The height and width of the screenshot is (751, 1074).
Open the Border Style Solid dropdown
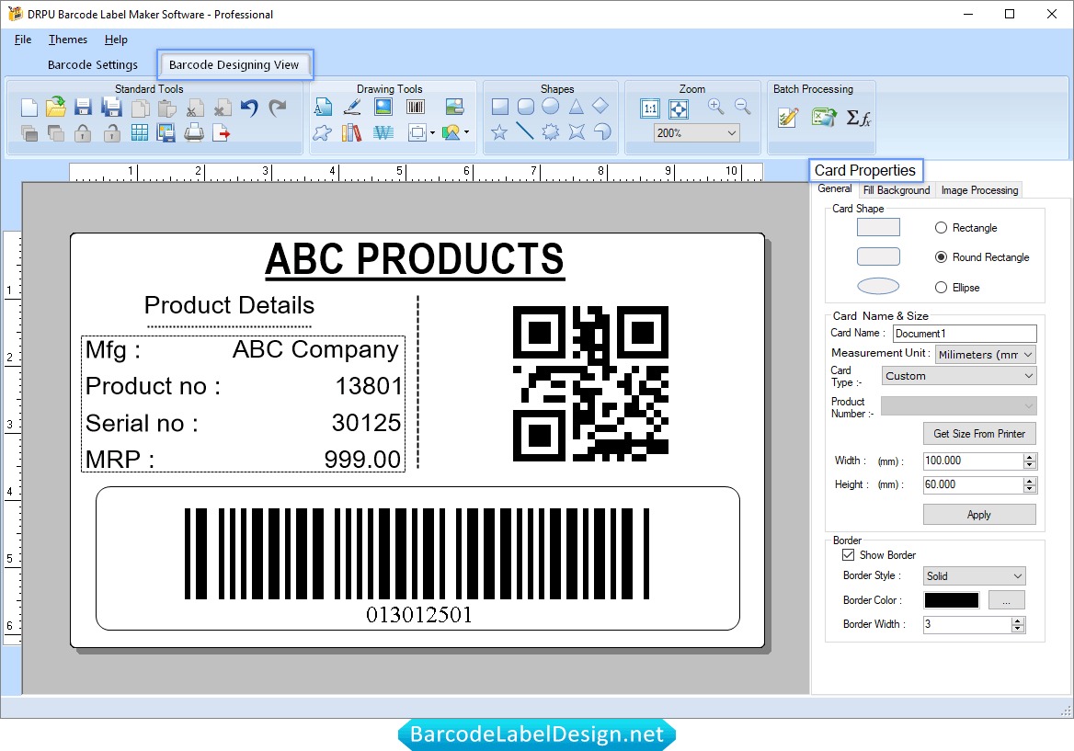pyautogui.click(x=973, y=575)
